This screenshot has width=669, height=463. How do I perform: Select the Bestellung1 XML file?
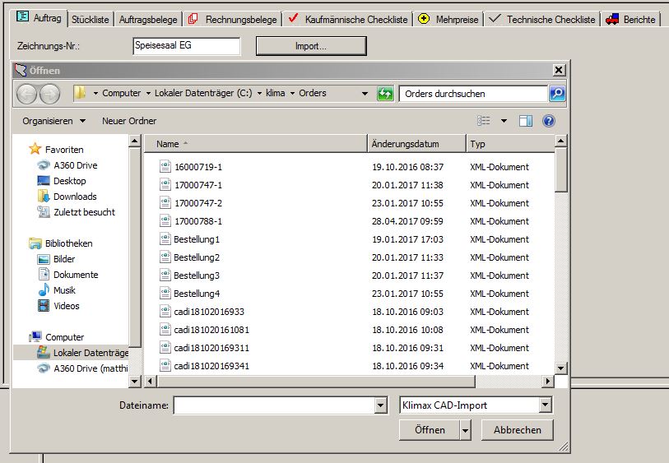click(196, 239)
